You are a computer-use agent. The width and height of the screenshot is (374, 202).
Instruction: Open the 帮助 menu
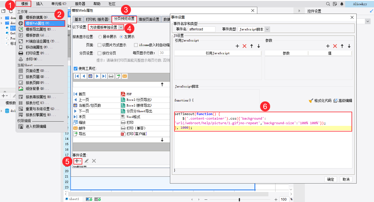click(97, 4)
